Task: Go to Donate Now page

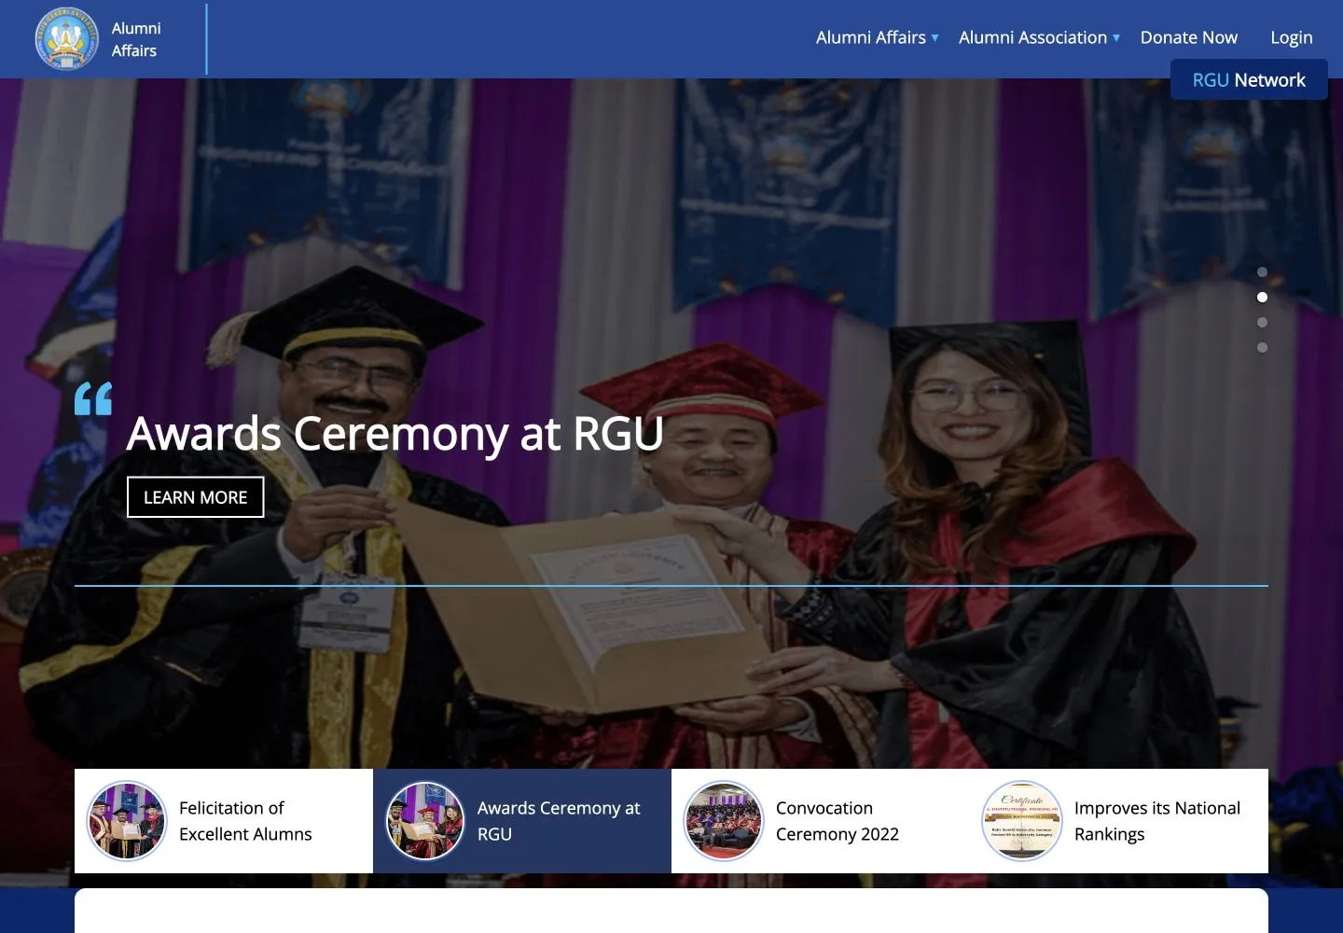Action: pyautogui.click(x=1188, y=37)
